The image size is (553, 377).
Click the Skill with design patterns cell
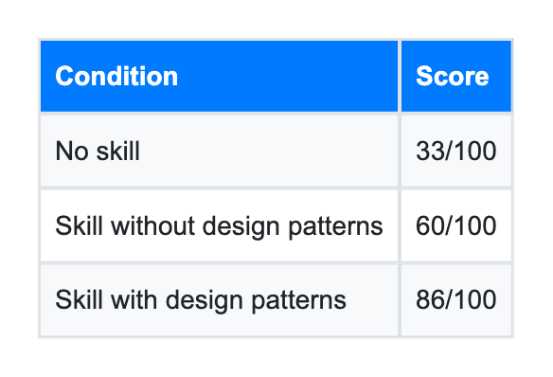(219, 300)
